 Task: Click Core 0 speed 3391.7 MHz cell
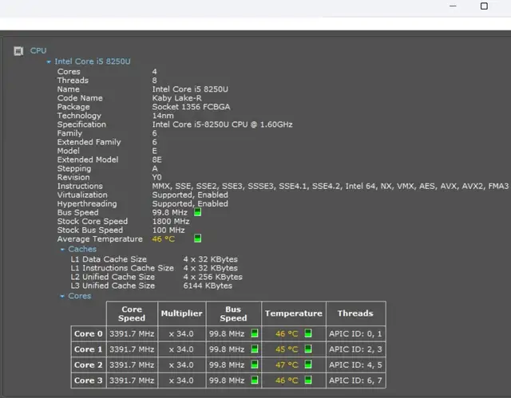tap(132, 333)
